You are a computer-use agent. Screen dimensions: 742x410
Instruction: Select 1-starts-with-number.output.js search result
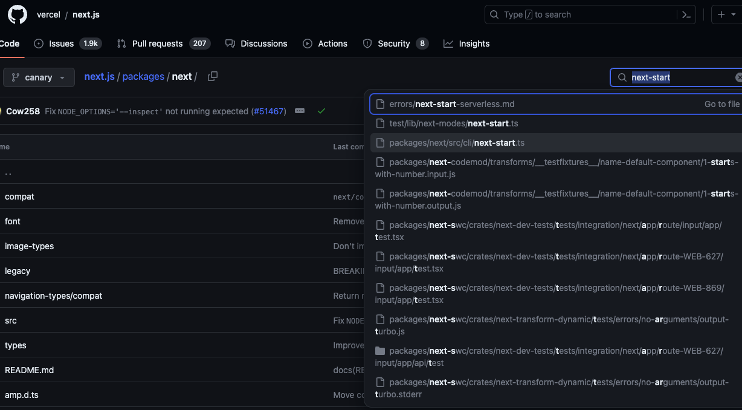[x=556, y=200]
